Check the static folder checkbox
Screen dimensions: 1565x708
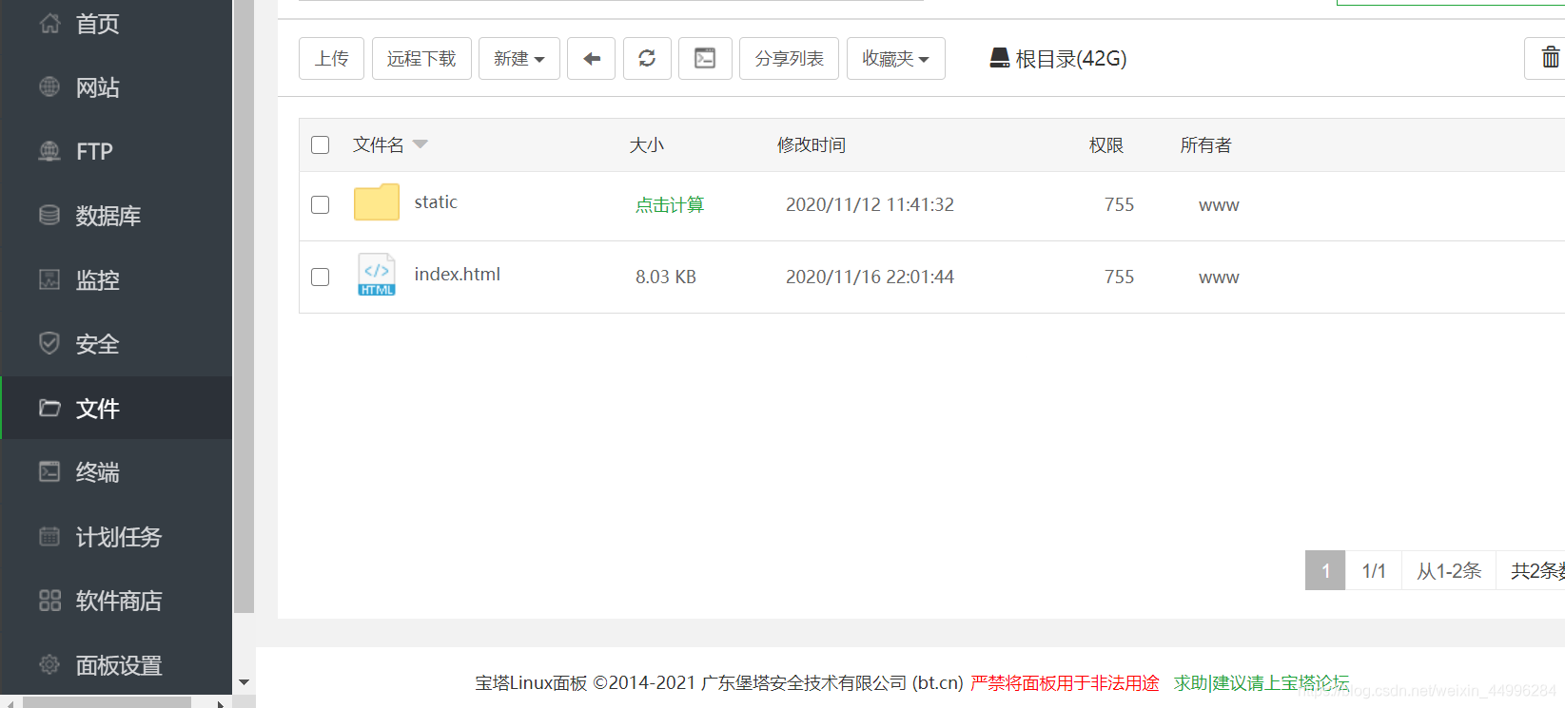pos(321,204)
